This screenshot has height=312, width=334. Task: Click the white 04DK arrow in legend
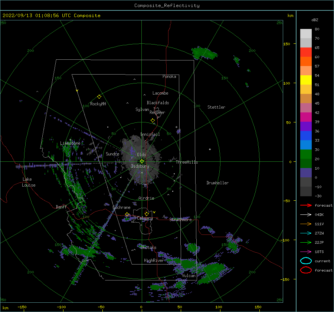306,215
